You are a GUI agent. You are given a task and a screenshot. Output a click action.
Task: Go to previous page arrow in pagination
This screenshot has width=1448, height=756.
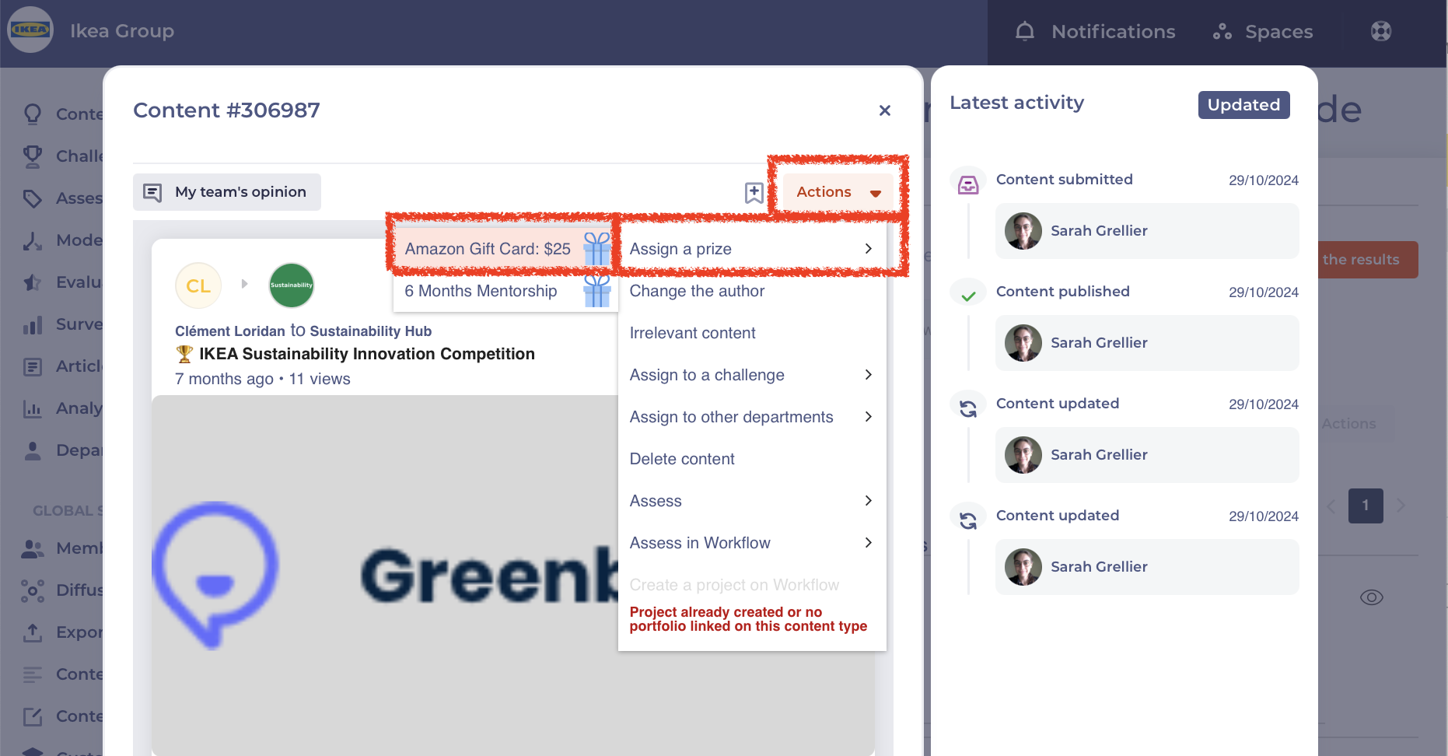tap(1331, 506)
